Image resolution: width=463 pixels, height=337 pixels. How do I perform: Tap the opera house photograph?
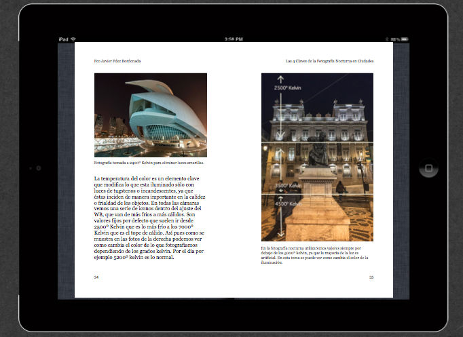pyautogui.click(x=151, y=115)
